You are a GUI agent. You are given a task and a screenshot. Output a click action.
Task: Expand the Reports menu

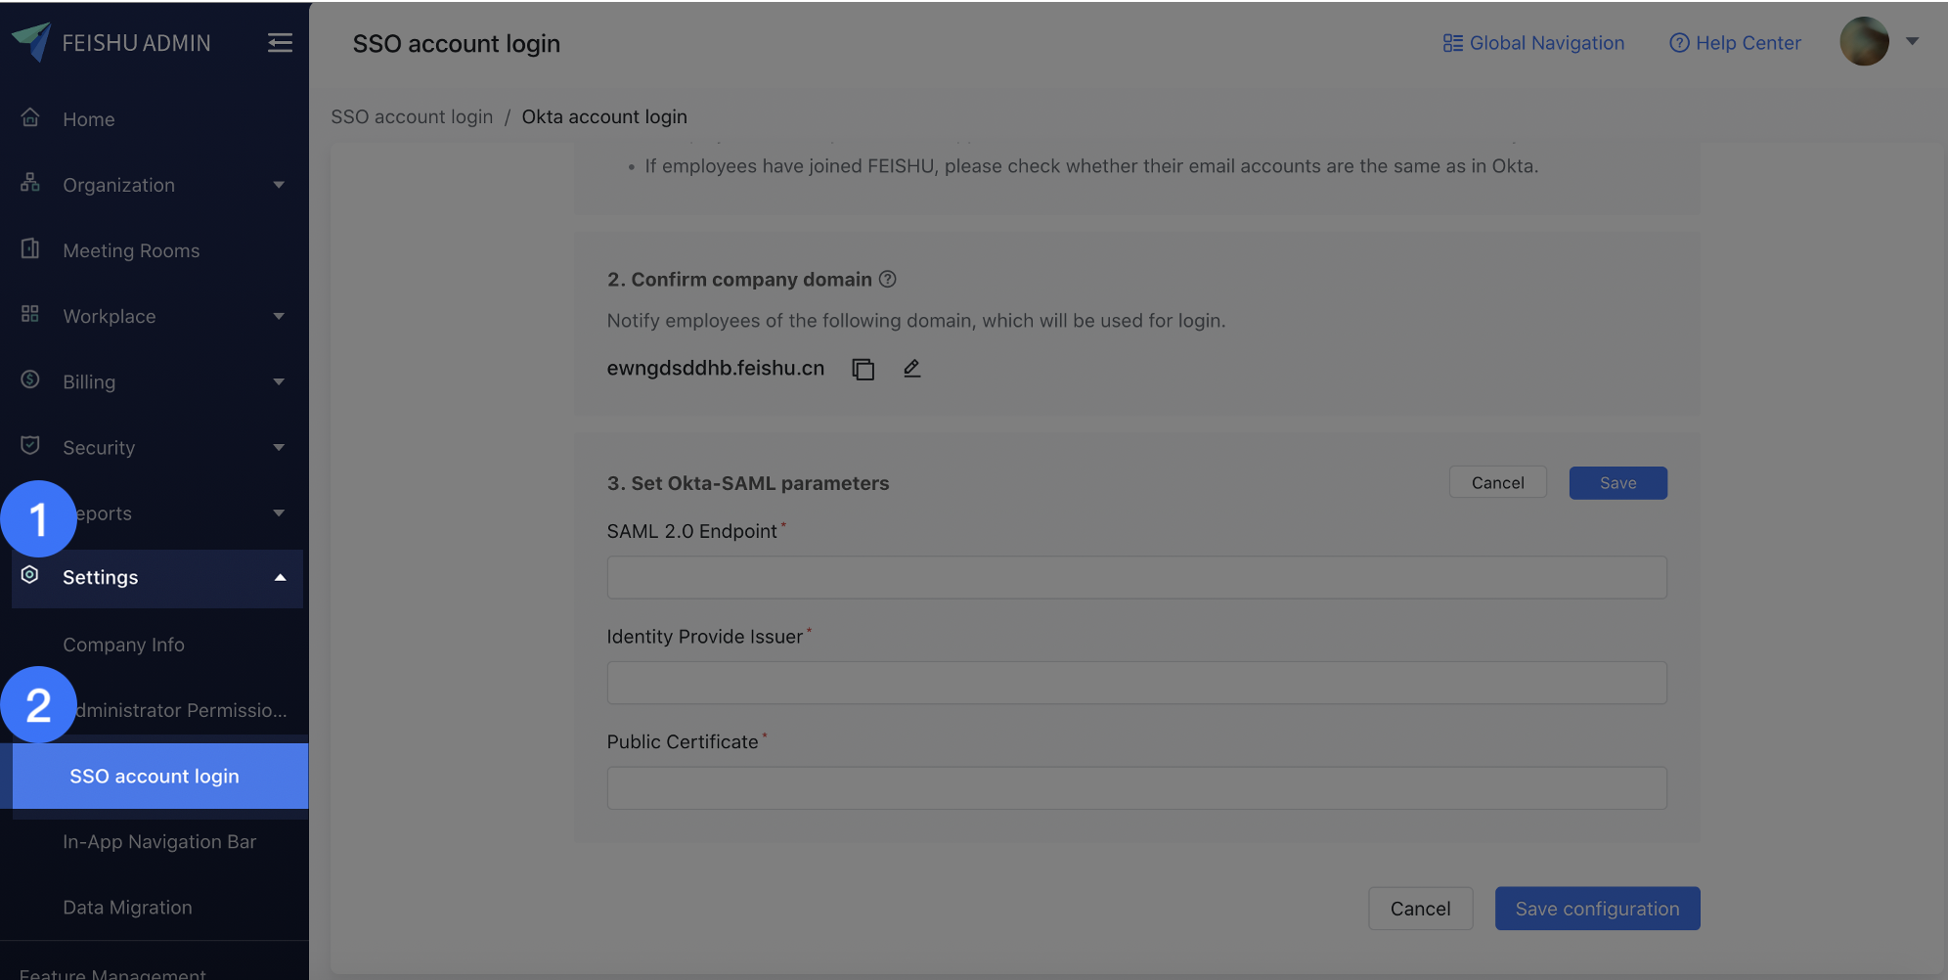click(x=280, y=512)
